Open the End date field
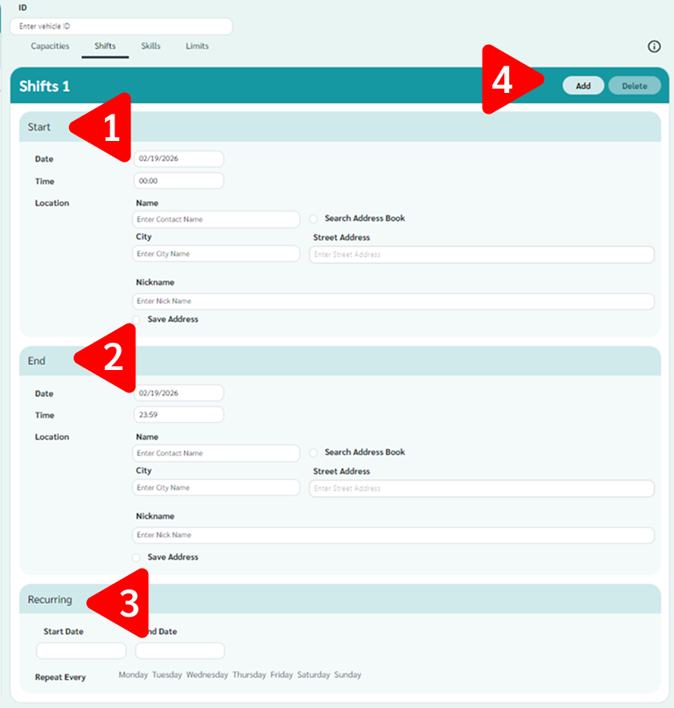The height and width of the screenshot is (708, 674). coord(178,393)
